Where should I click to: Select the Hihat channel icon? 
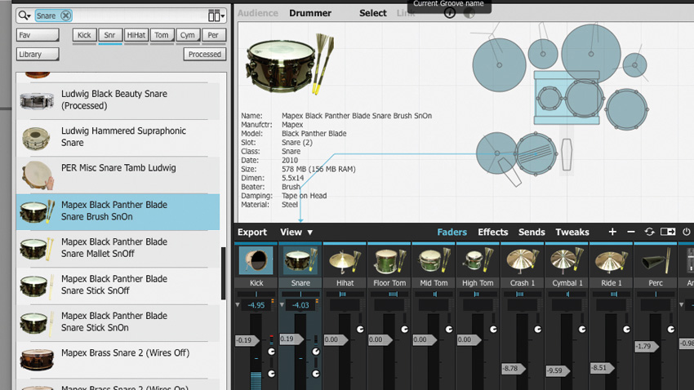click(x=345, y=261)
